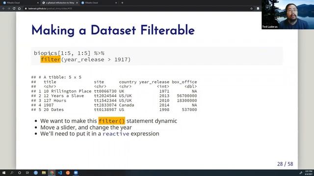Click the table row 10 Rillington Place
Screen dimensions: 314x176
click(114, 91)
